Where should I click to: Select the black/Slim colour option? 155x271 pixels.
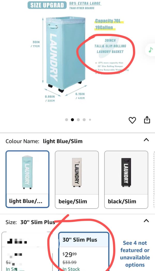[126, 180]
